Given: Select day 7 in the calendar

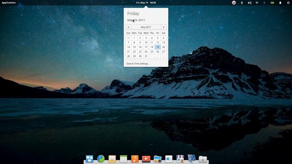Looking at the screenshot, I should coord(128,42).
